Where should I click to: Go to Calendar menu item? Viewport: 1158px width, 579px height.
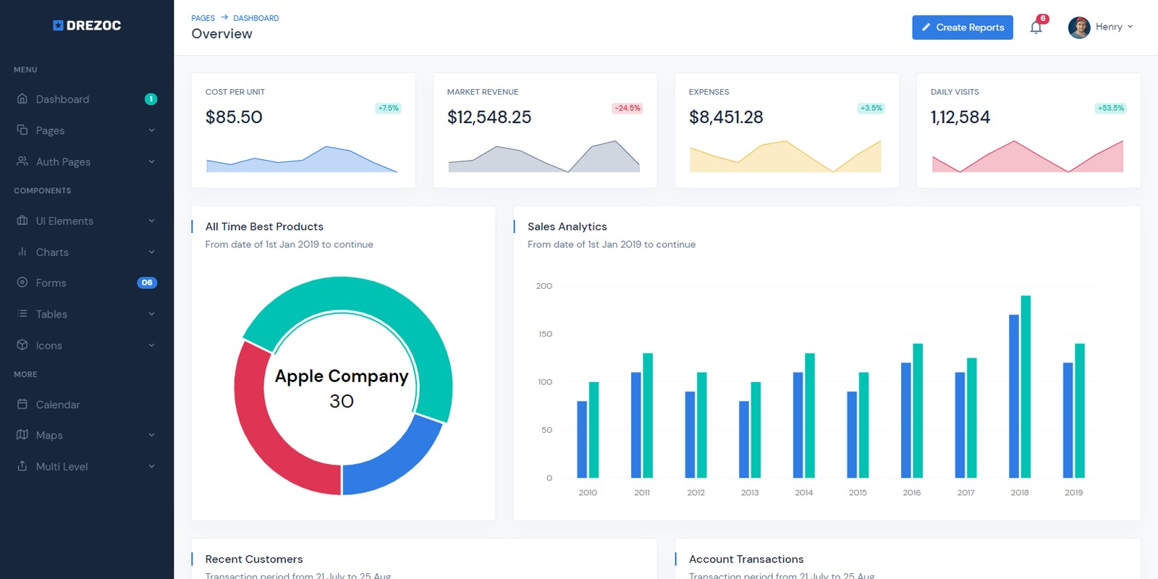pyautogui.click(x=87, y=404)
